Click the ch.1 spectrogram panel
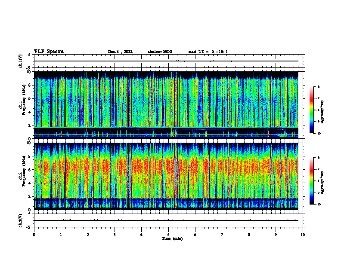 coord(166,105)
